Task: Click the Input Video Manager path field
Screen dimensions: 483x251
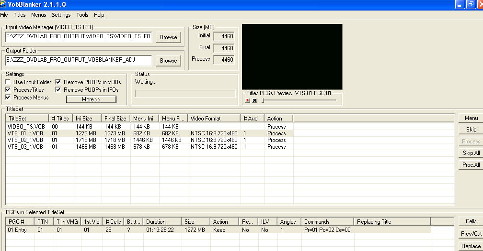Action: pos(79,36)
